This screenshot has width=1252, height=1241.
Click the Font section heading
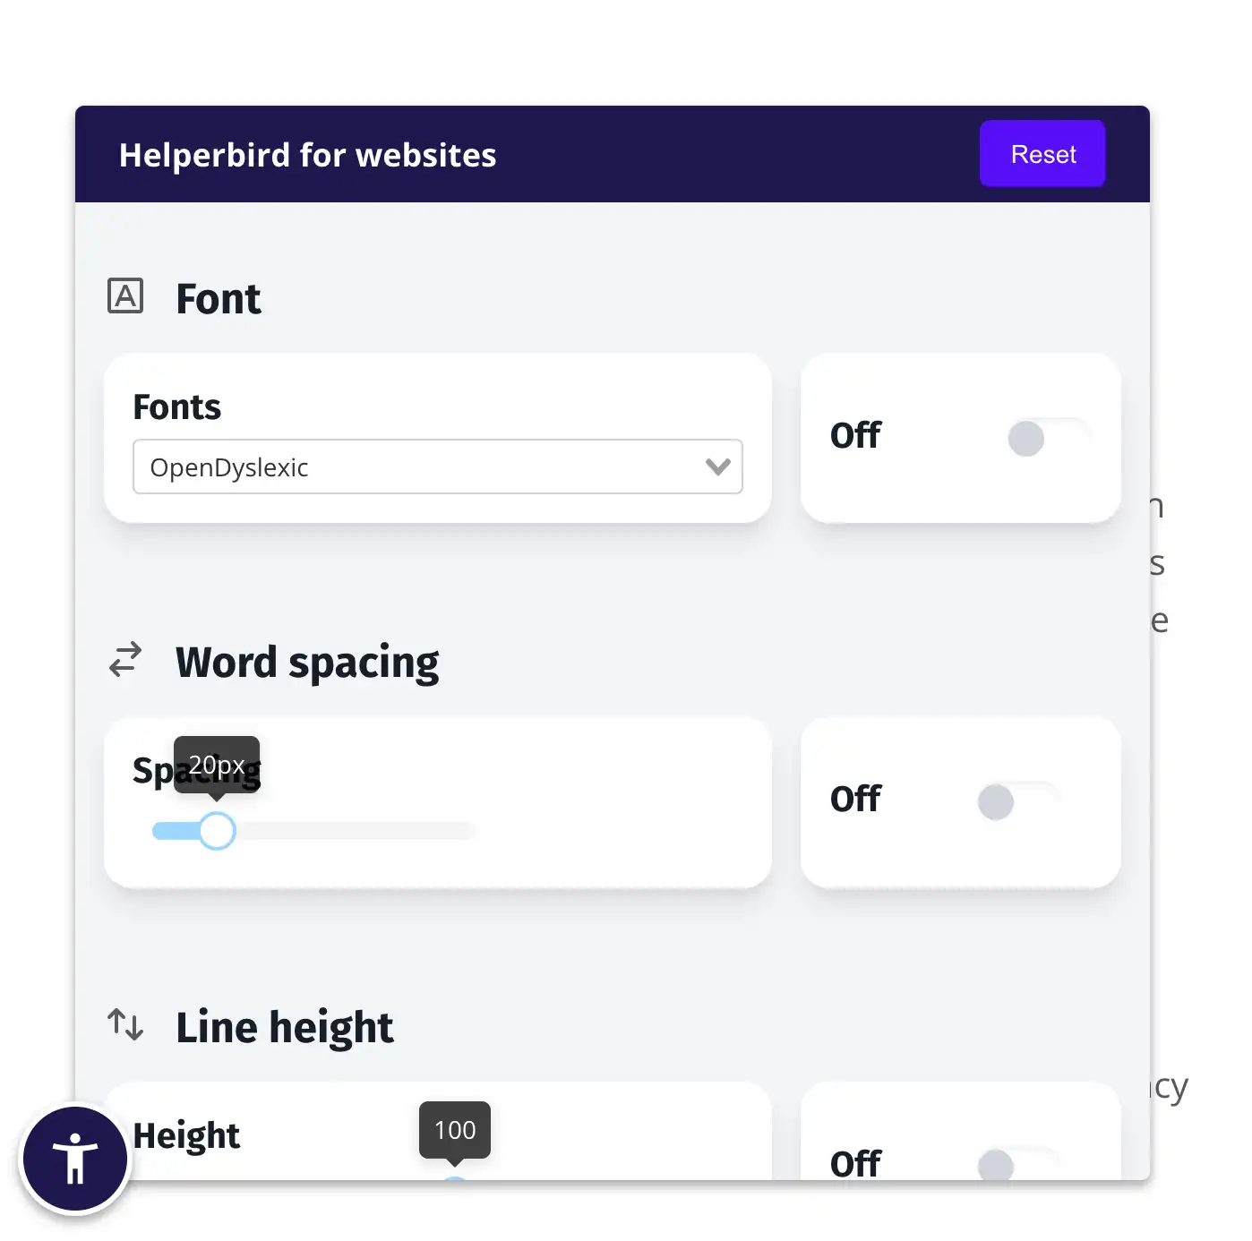(x=219, y=298)
